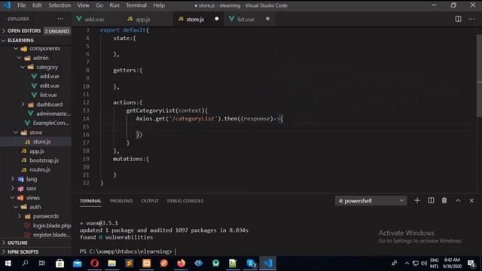
Task: Open Opera browser from taskbar
Action: click(95, 263)
